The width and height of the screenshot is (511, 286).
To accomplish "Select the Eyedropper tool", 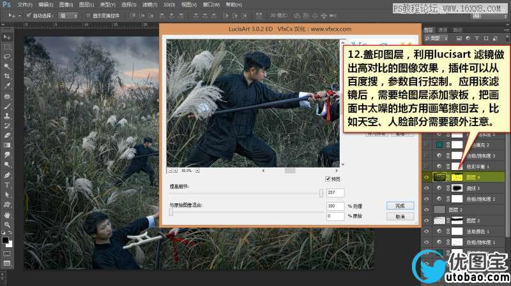I will tap(7, 86).
